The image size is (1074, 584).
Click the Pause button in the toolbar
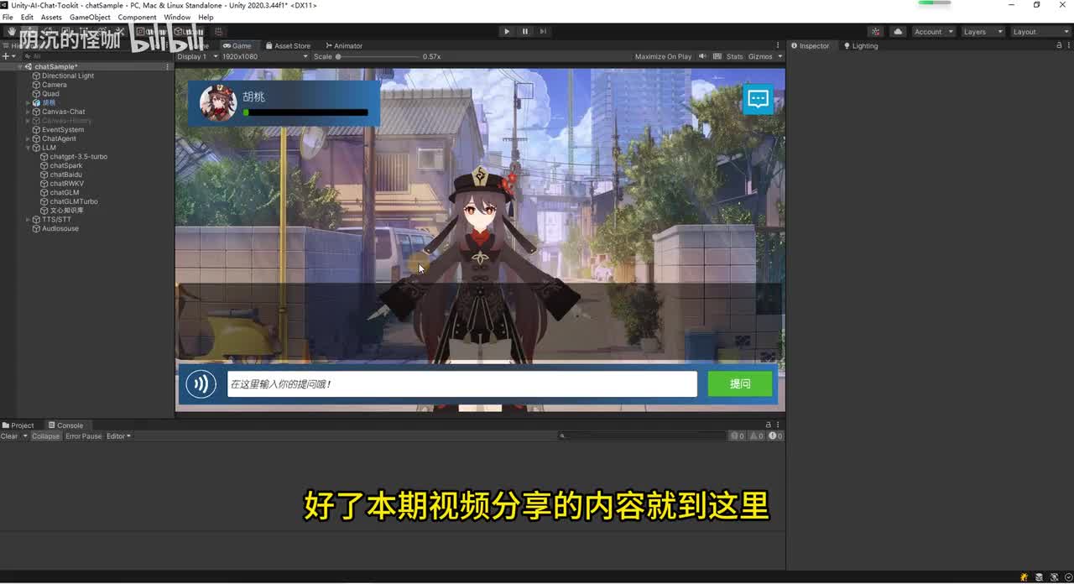(x=525, y=32)
